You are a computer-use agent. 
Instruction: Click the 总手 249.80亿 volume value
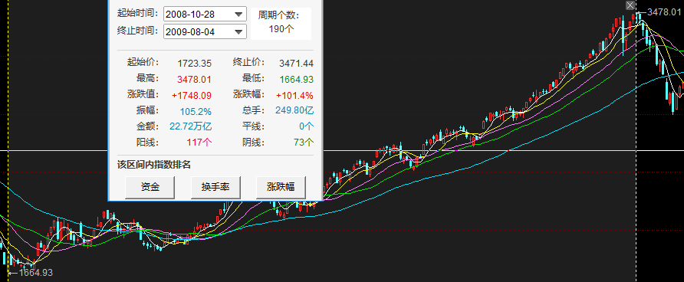pyautogui.click(x=294, y=110)
